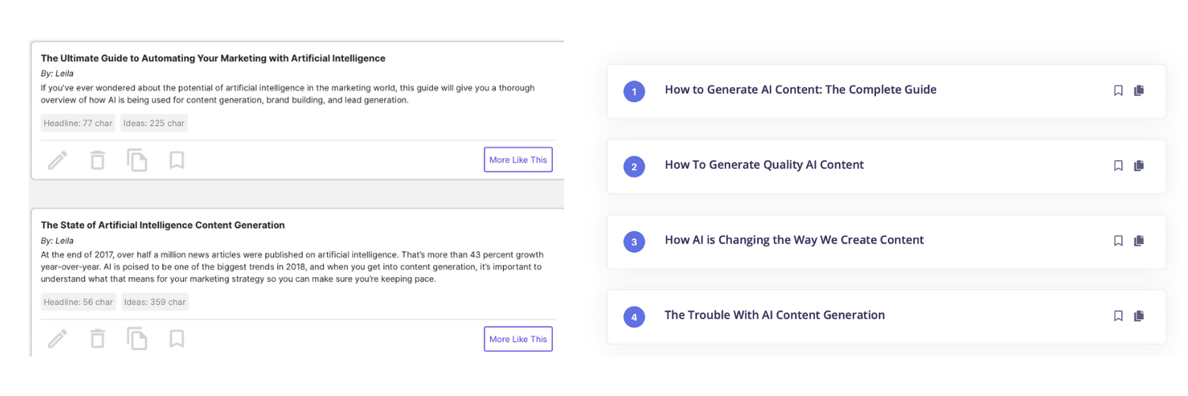
Task: Open 'The Ultimate Guide to Automating Your Marketing' title
Action: [213, 59]
